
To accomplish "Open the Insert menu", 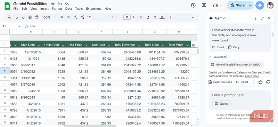I will click(44, 9).
